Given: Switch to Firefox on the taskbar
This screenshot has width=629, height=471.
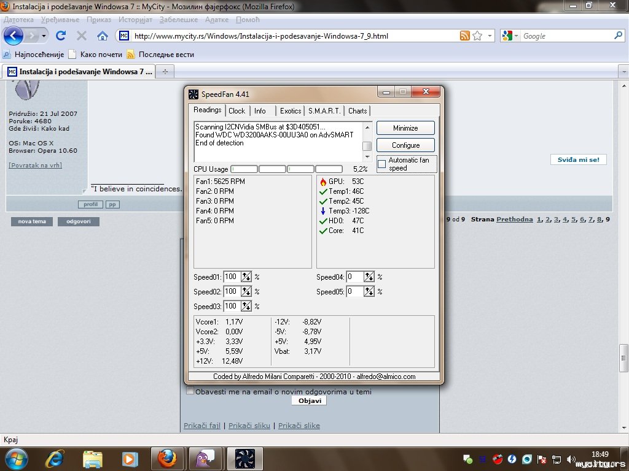Looking at the screenshot, I should coord(167,459).
